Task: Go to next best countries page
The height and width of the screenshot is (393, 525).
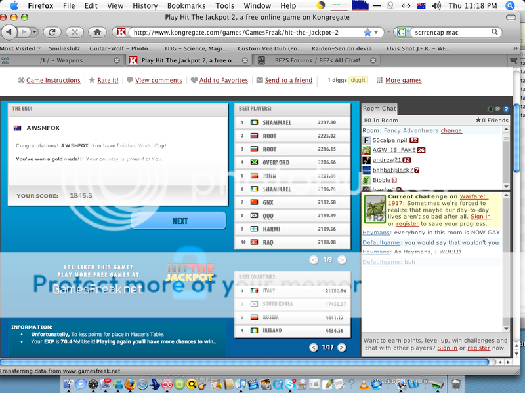Action: point(341,348)
